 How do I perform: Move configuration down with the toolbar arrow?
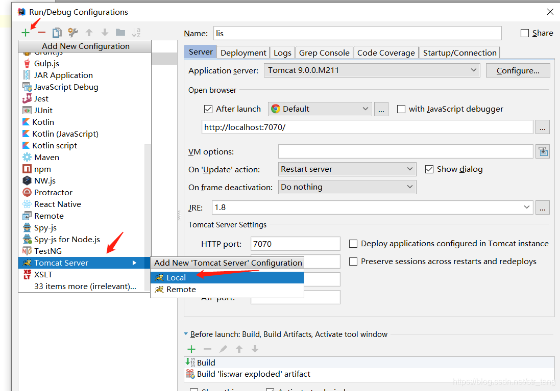(x=105, y=33)
